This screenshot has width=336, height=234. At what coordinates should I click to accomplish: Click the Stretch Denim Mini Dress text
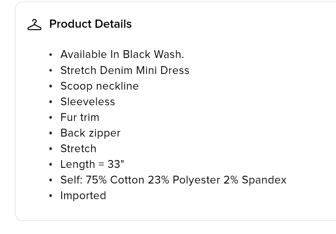(125, 70)
